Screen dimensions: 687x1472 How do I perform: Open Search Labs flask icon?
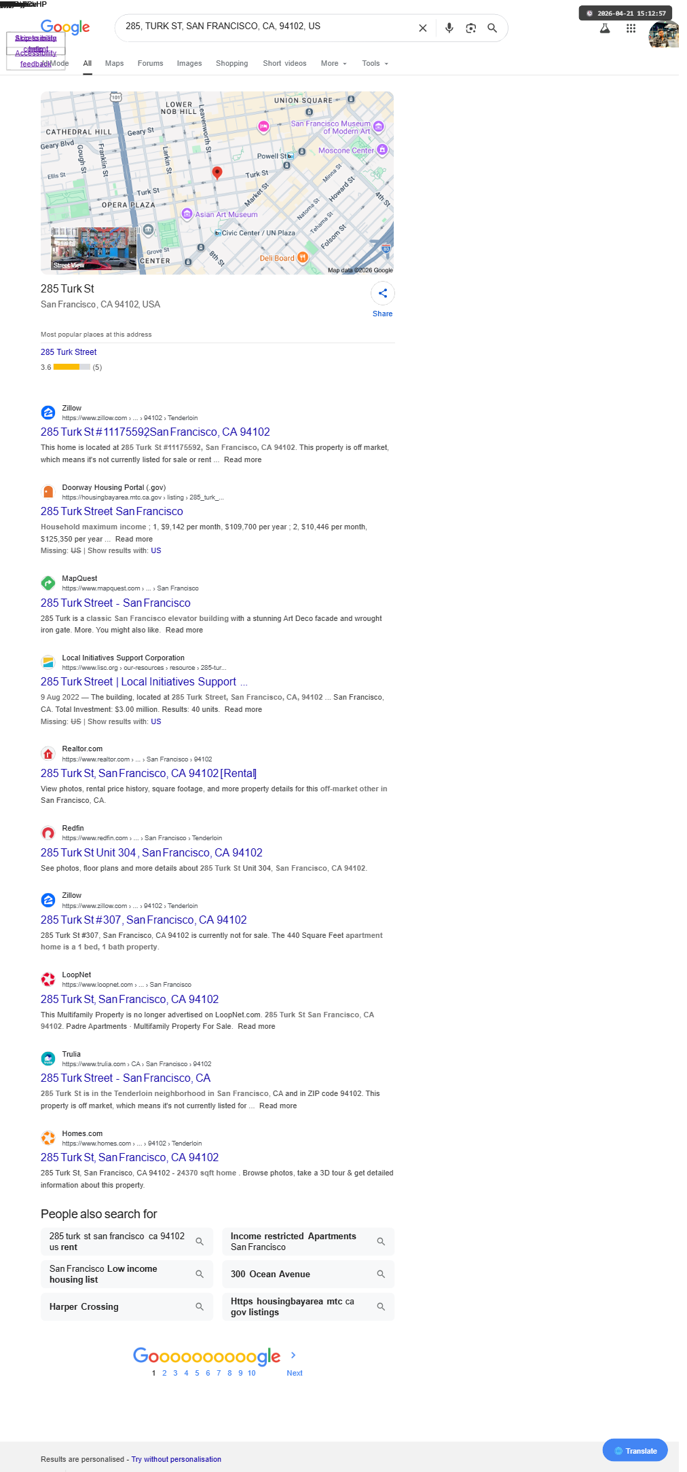[x=604, y=28]
